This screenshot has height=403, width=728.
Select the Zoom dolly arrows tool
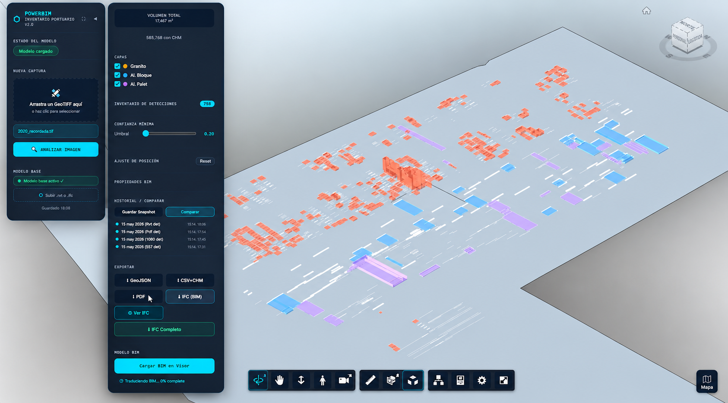pyautogui.click(x=301, y=380)
